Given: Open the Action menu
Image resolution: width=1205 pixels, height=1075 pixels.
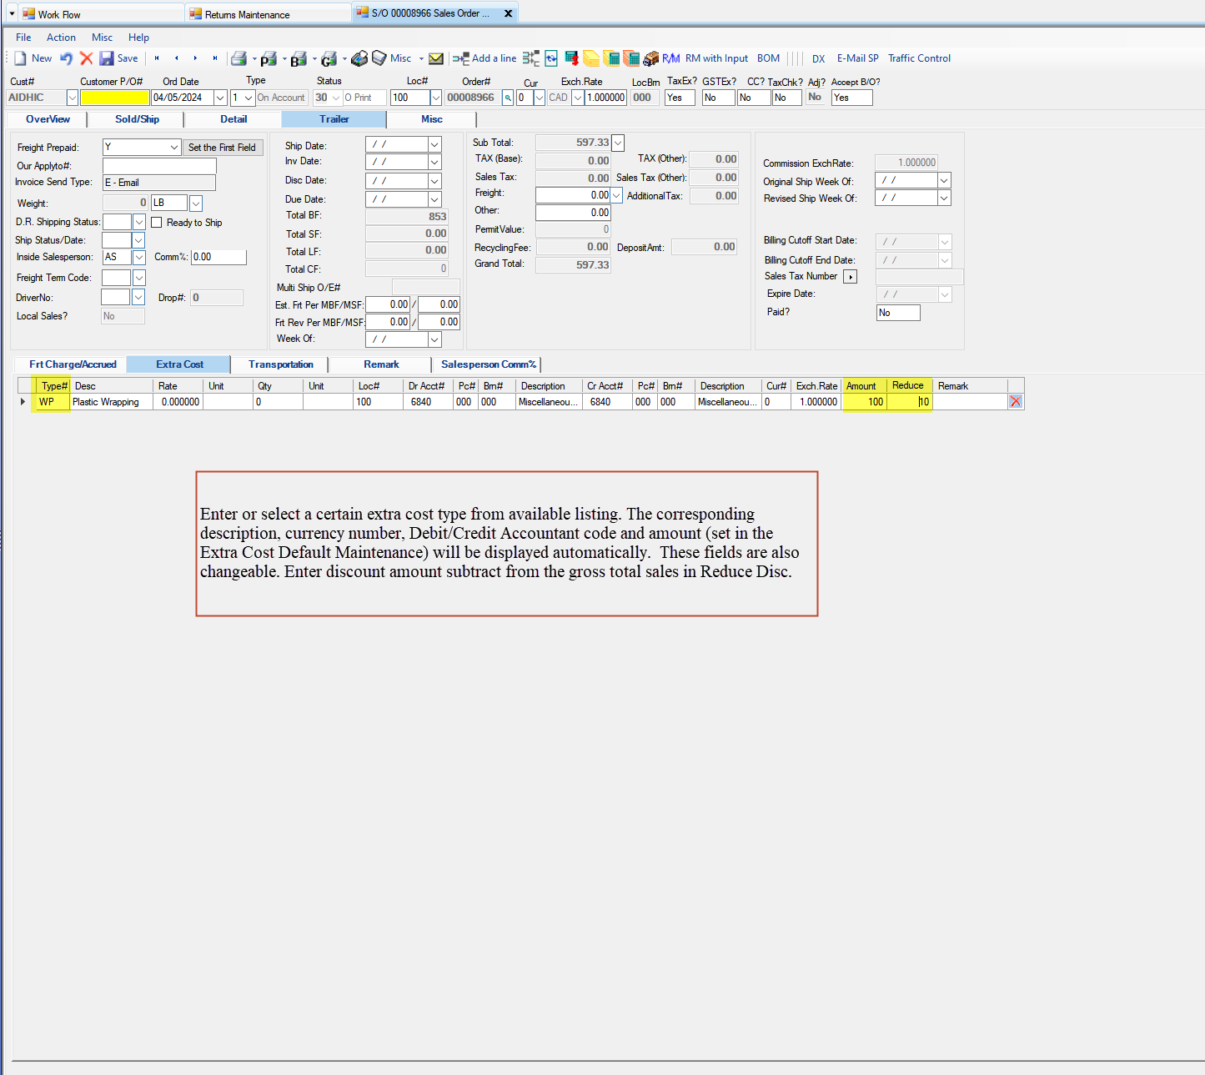Looking at the screenshot, I should click(61, 38).
